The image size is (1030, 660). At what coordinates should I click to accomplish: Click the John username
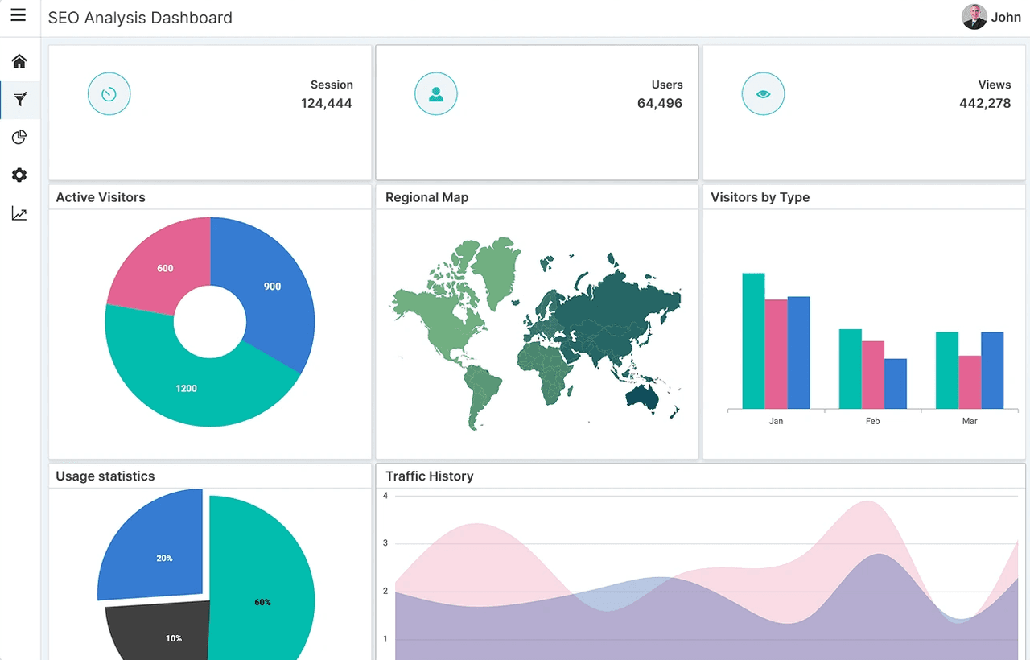[1006, 17]
